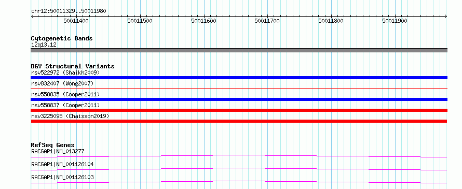Click the 50011900 ruler position label
The height and width of the screenshot is (189, 462).
click(x=395, y=21)
